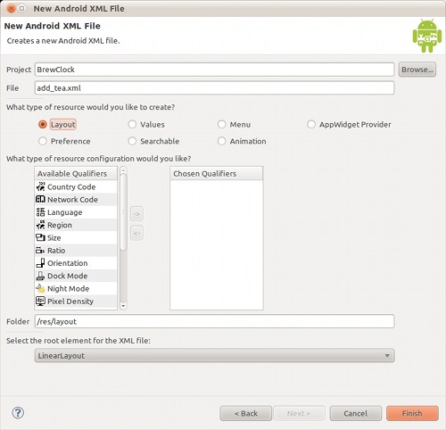
Task: Select the Orientation qualifier icon
Action: coord(40,263)
